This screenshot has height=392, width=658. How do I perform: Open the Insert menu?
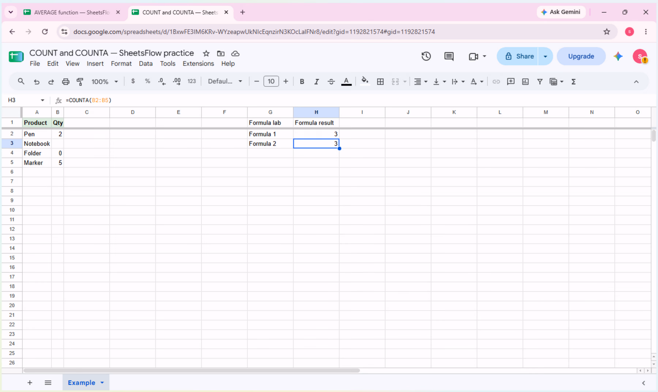[95, 64]
